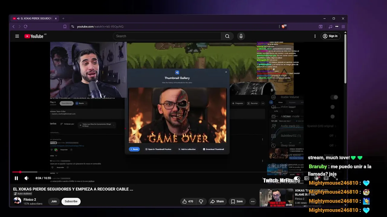
Task: Click the blue Remix button in gallery
Action: click(x=134, y=149)
